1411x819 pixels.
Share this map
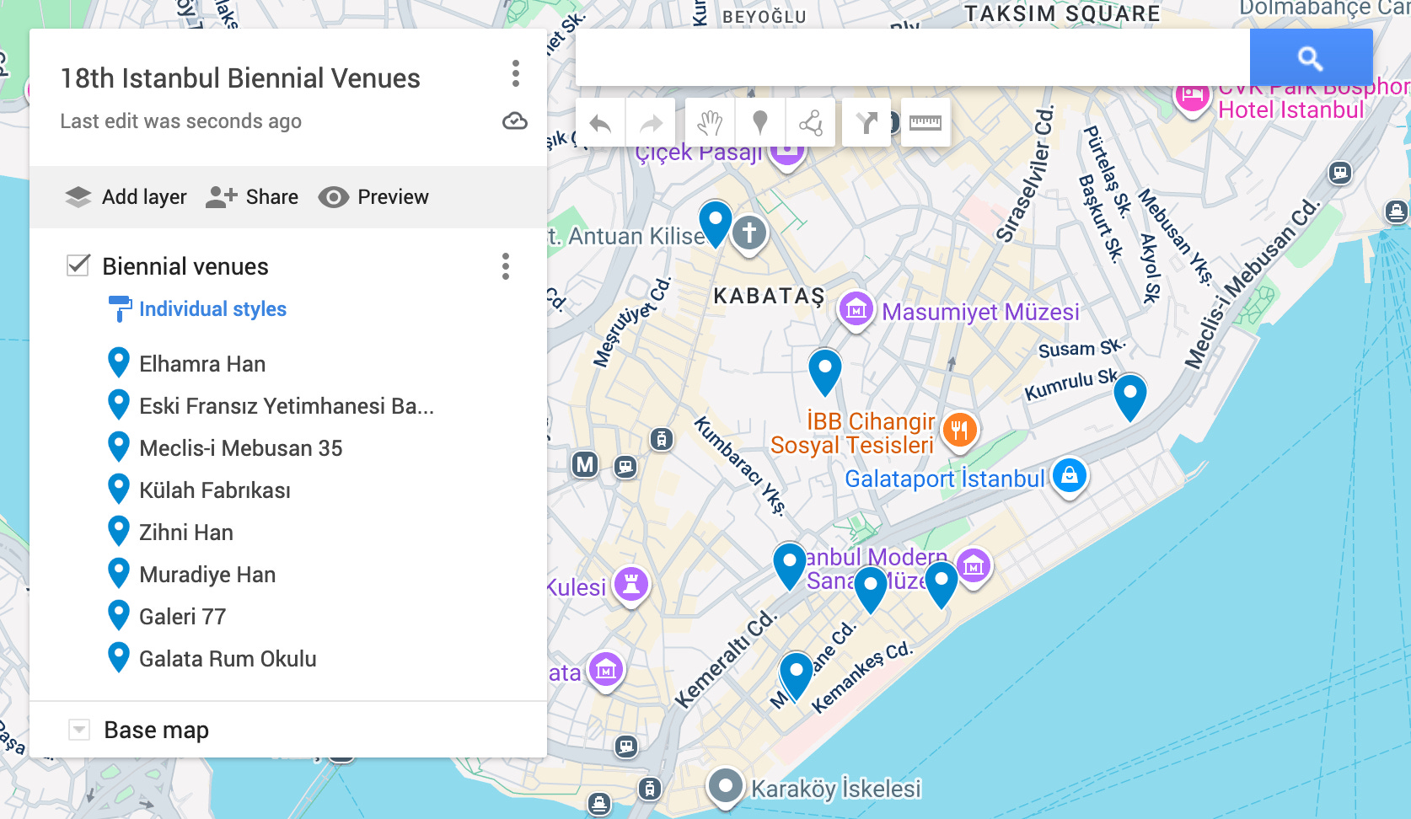252,197
